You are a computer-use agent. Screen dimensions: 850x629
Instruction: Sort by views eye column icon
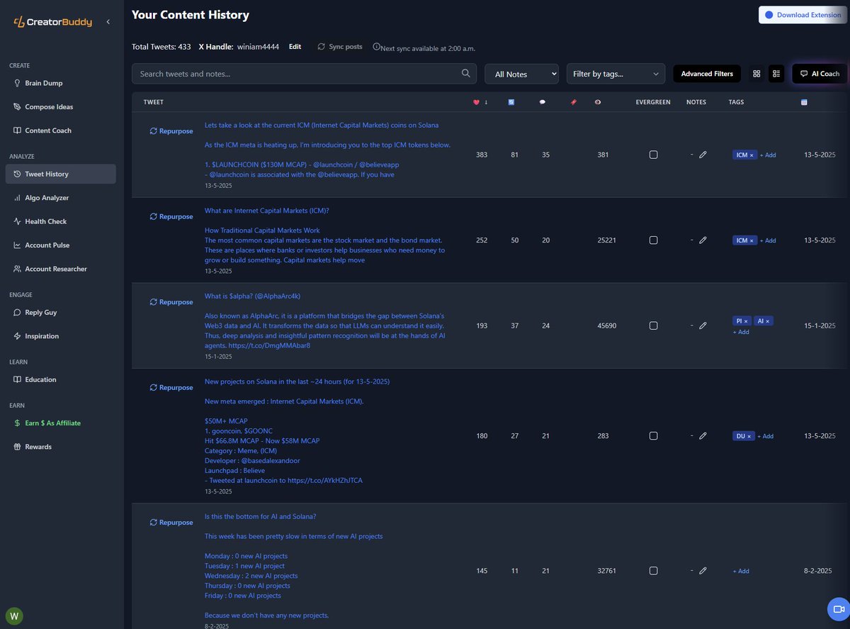pyautogui.click(x=598, y=102)
